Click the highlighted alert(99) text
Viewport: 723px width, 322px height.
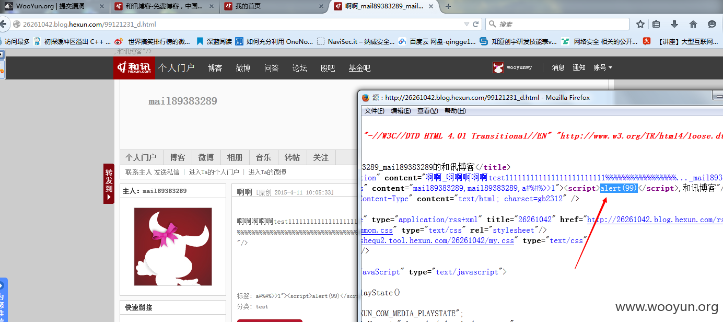pyautogui.click(x=620, y=188)
